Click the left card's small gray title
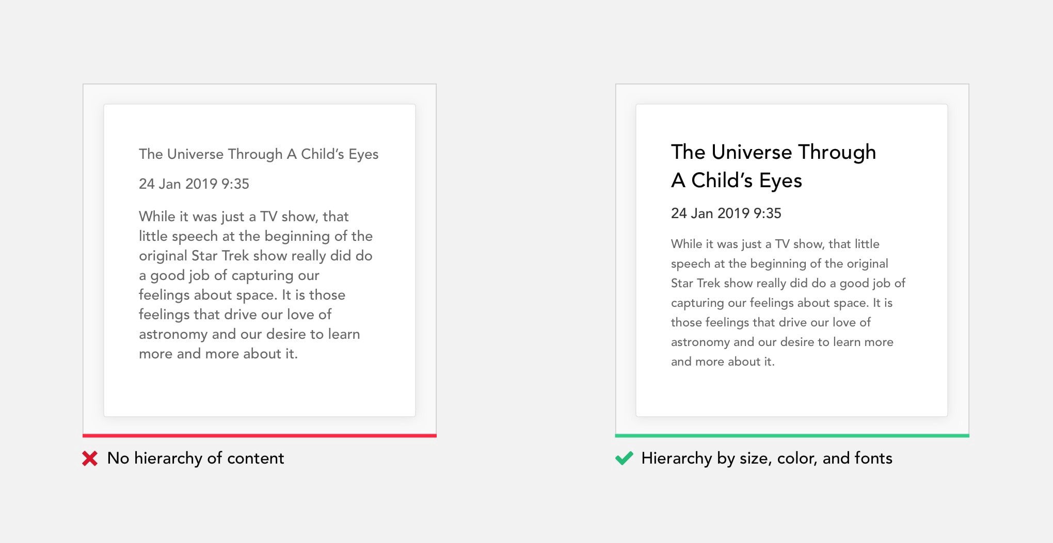The height and width of the screenshot is (543, 1053). coord(259,154)
